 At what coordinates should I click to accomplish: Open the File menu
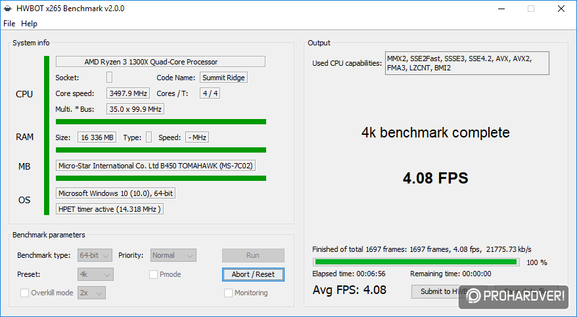tap(9, 24)
